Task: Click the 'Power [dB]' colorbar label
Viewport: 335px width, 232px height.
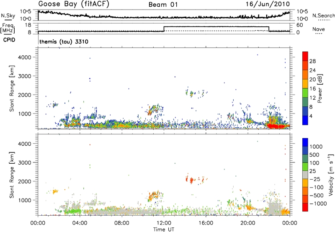Action: tap(320, 88)
